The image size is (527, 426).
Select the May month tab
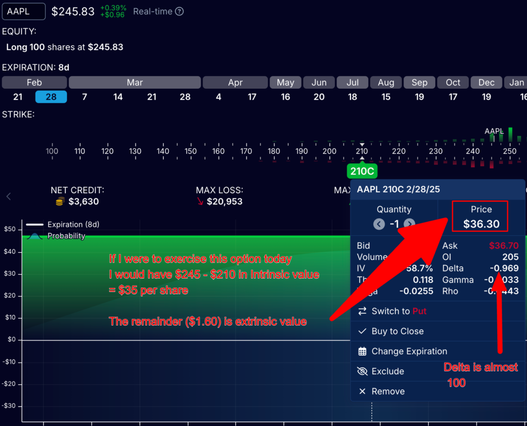pos(285,82)
